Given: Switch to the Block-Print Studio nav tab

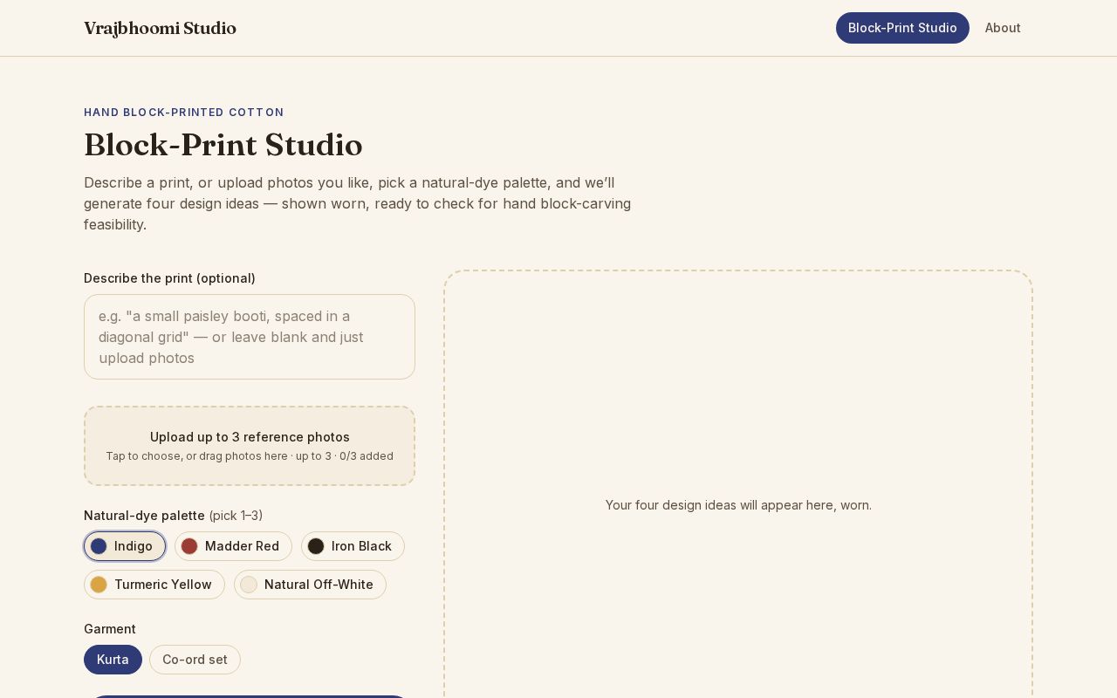Looking at the screenshot, I should pyautogui.click(x=902, y=28).
